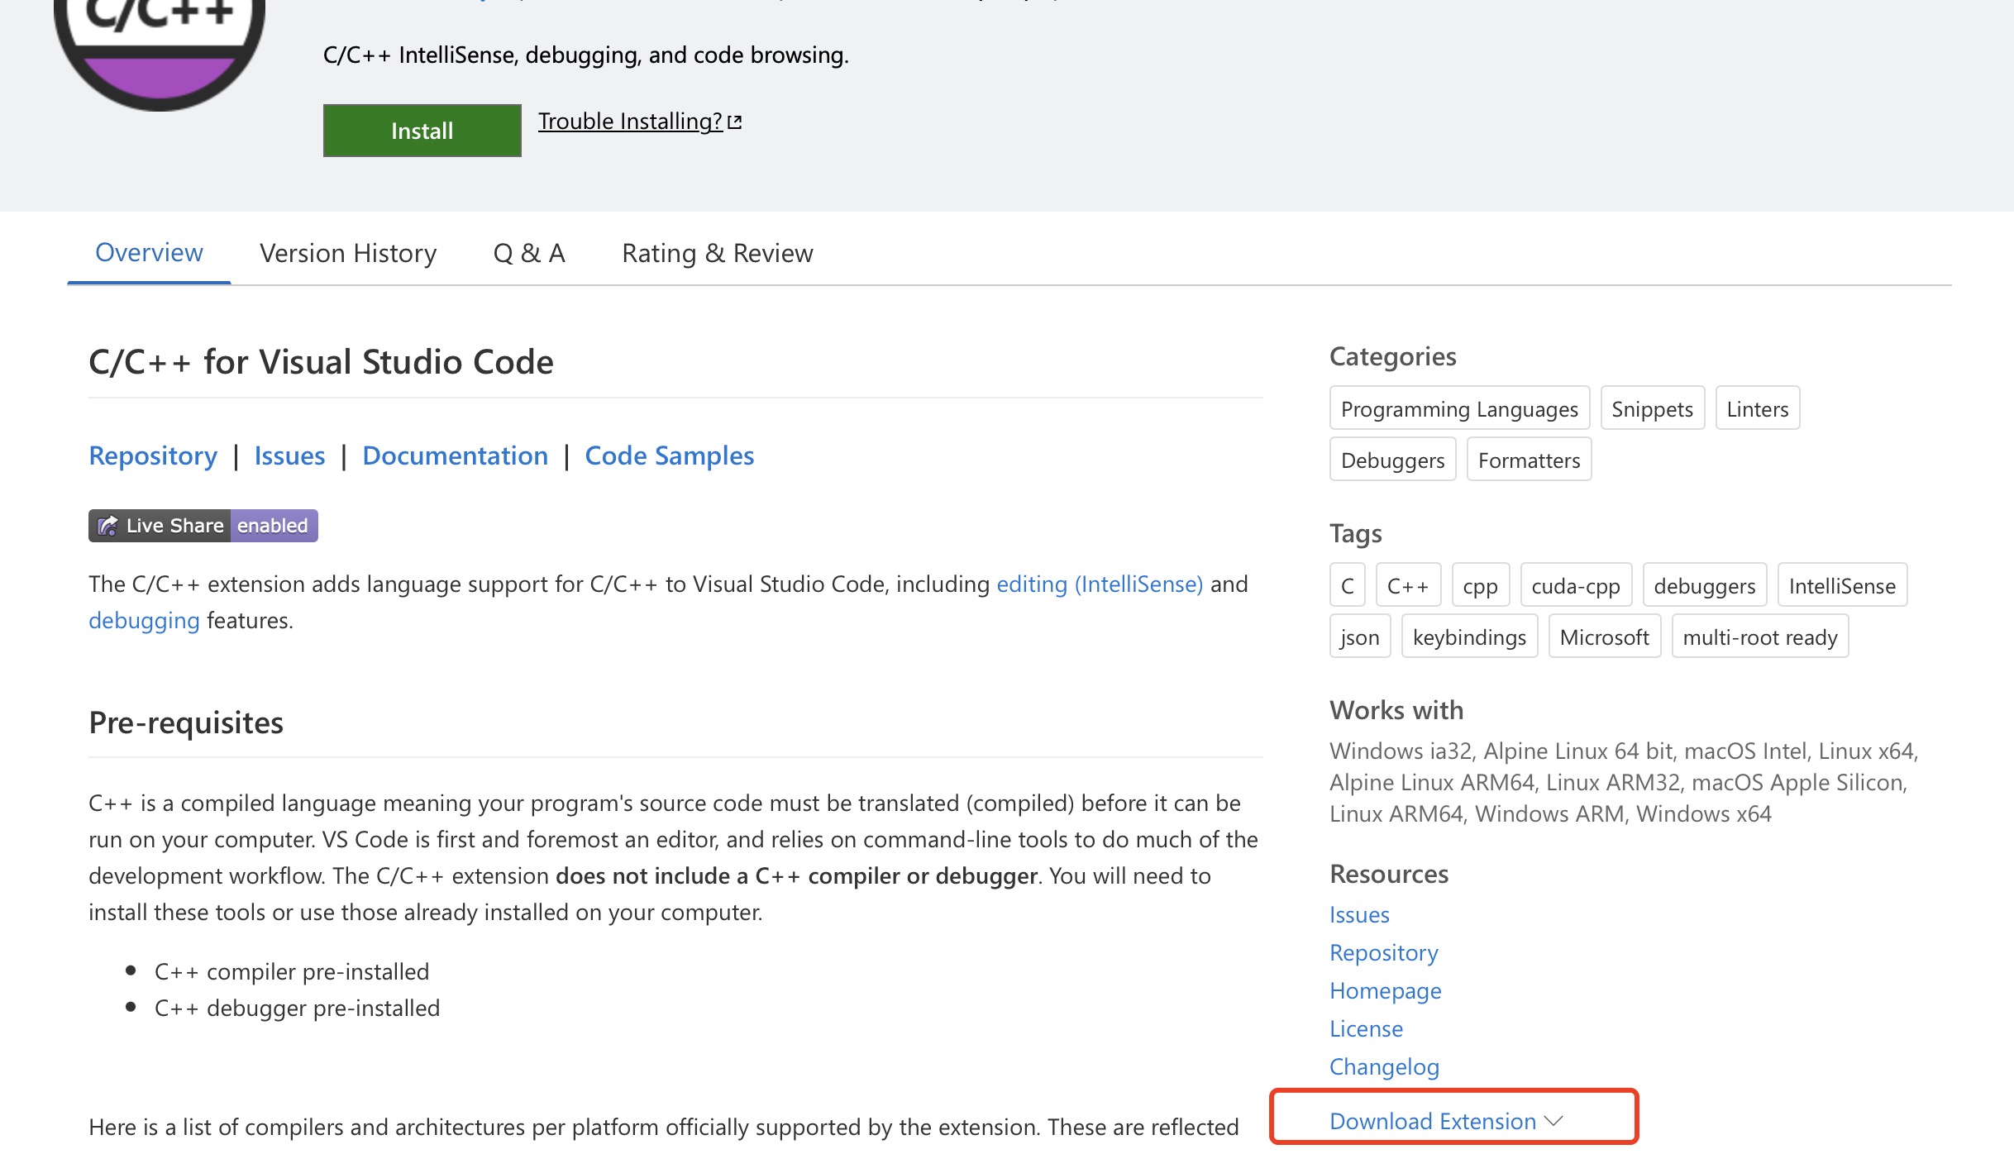2014x1154 pixels.
Task: Click the multi-root ready tag
Action: 1759,637
